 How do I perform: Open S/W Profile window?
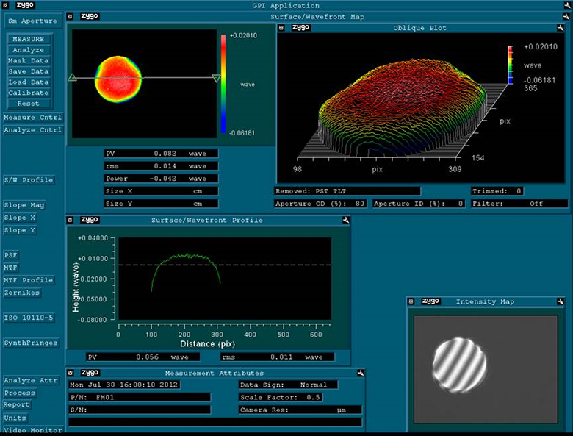coord(29,180)
